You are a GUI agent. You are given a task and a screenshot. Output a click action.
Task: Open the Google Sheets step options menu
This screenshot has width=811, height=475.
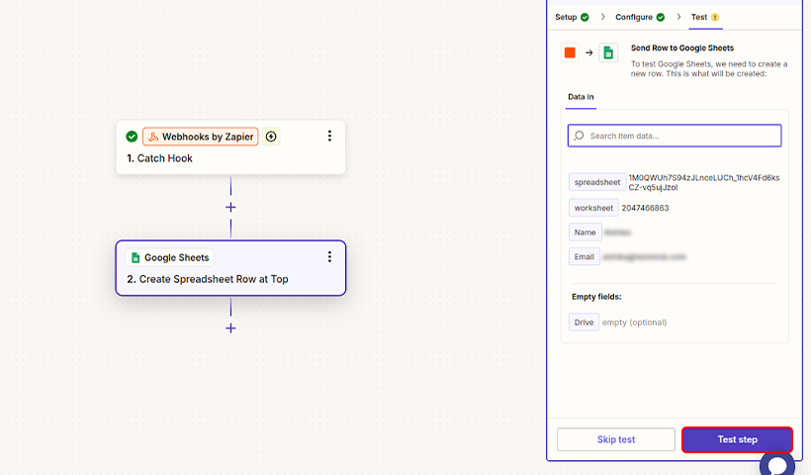329,257
